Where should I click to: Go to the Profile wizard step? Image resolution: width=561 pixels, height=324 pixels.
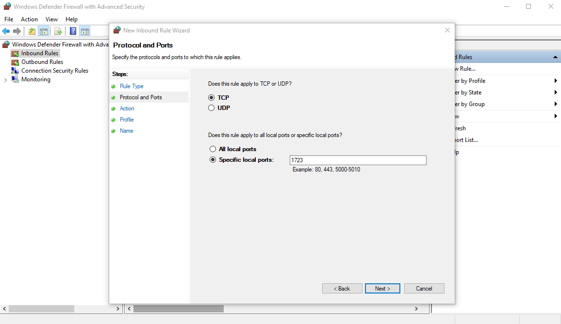(x=127, y=120)
